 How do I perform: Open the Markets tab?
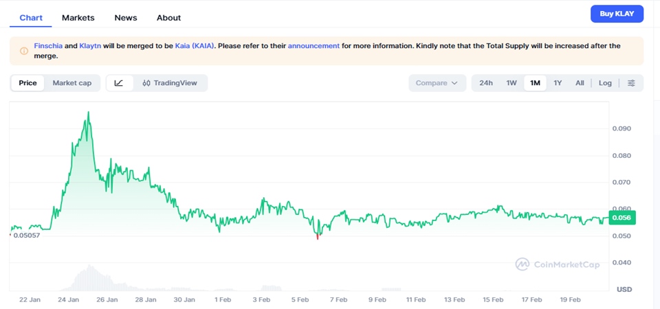[78, 18]
